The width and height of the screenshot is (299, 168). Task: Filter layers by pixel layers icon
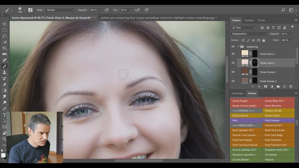(x=262, y=28)
